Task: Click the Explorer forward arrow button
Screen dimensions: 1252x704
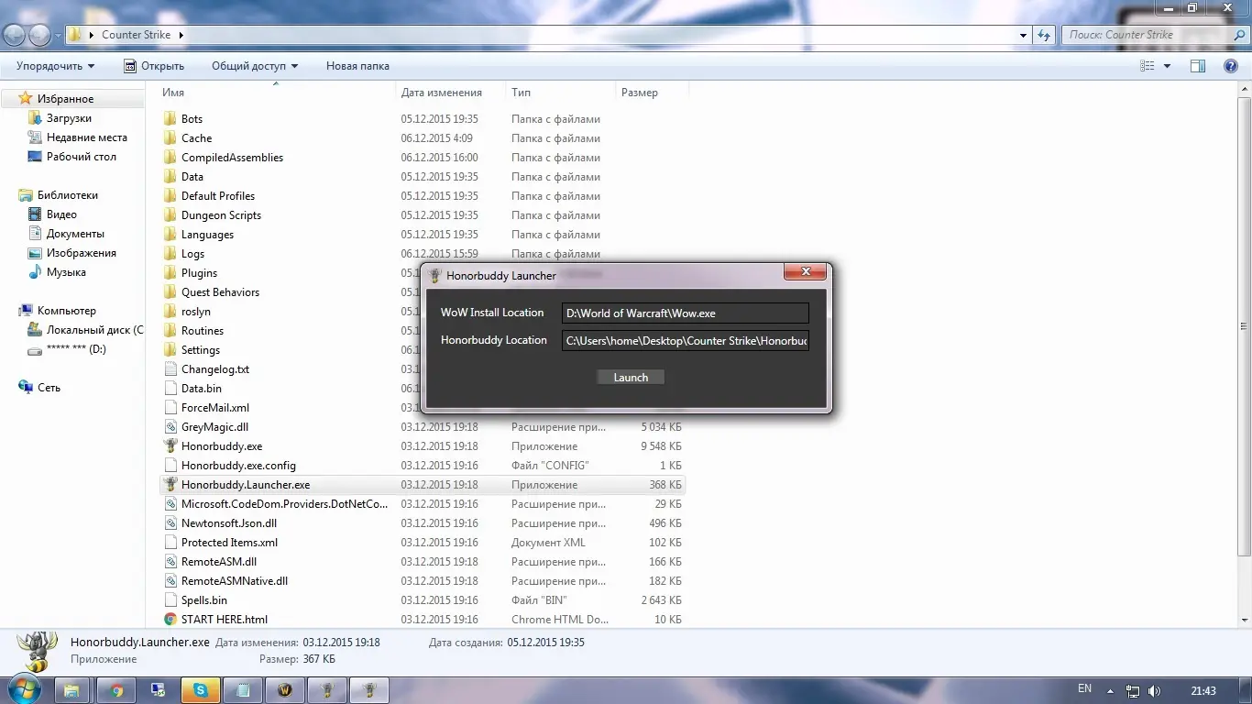Action: [39, 35]
